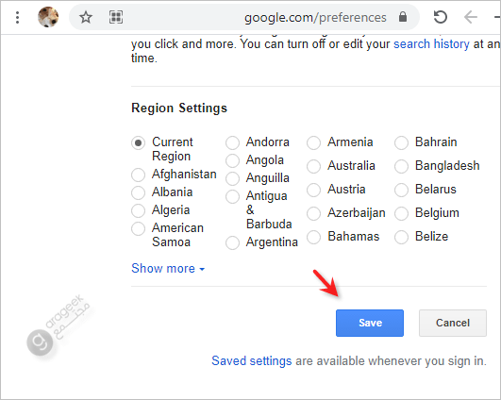View site info via padlock icon
Screen dimensions: 501x400
tap(403, 17)
